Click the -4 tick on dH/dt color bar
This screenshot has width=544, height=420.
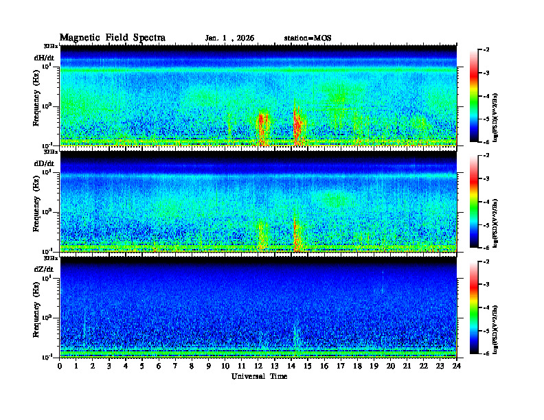tap(486, 96)
